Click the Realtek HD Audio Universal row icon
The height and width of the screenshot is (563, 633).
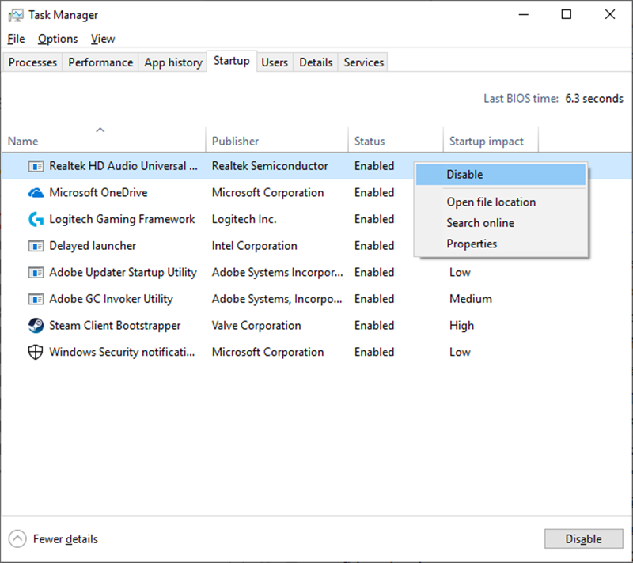tap(36, 166)
